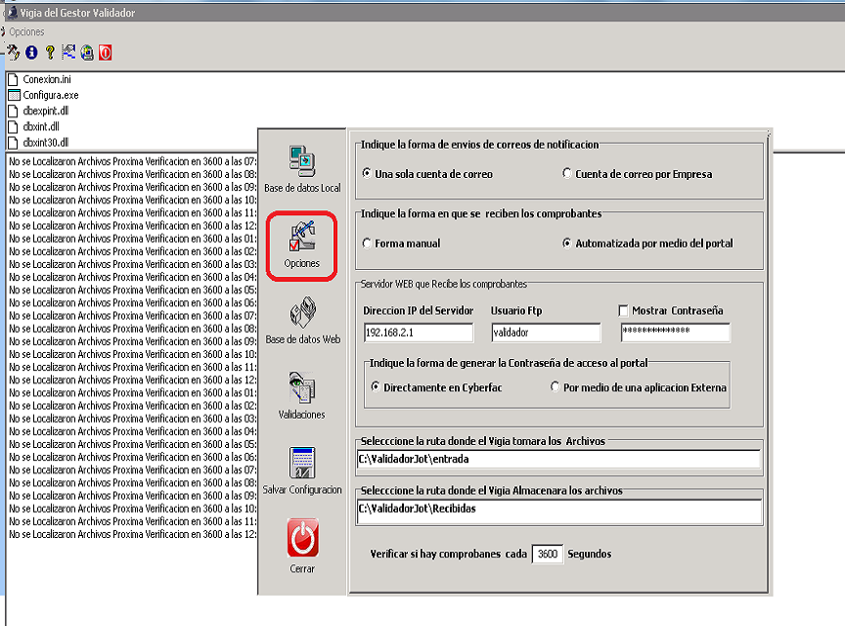Select the Opciones sidebar icon
845x626 pixels.
(x=302, y=244)
